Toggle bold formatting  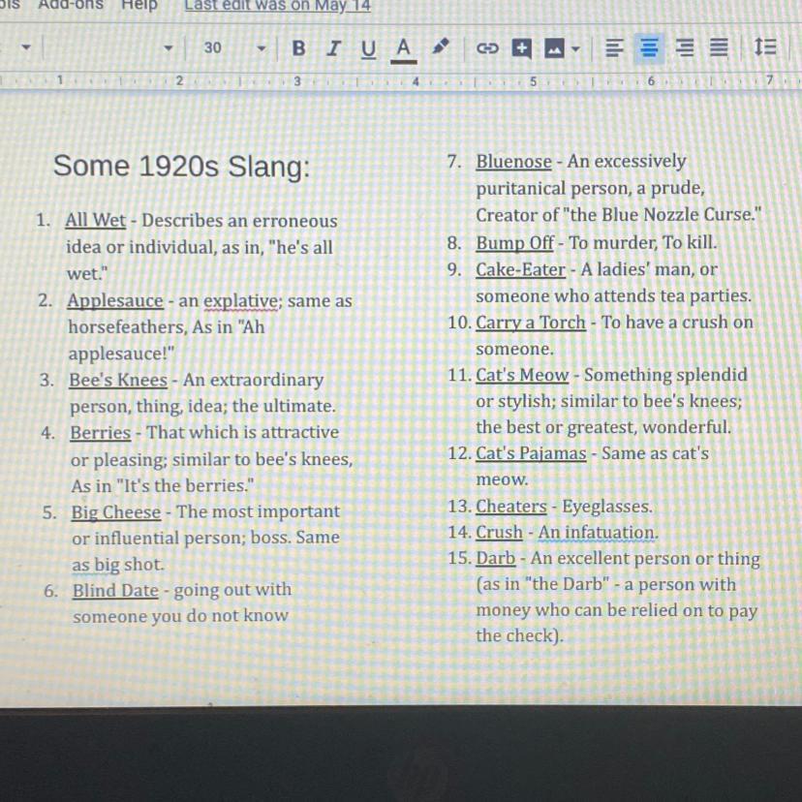[298, 48]
